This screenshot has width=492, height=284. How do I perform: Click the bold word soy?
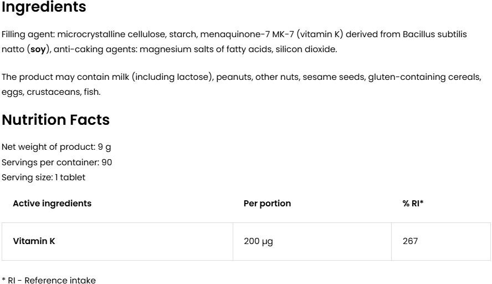point(38,49)
